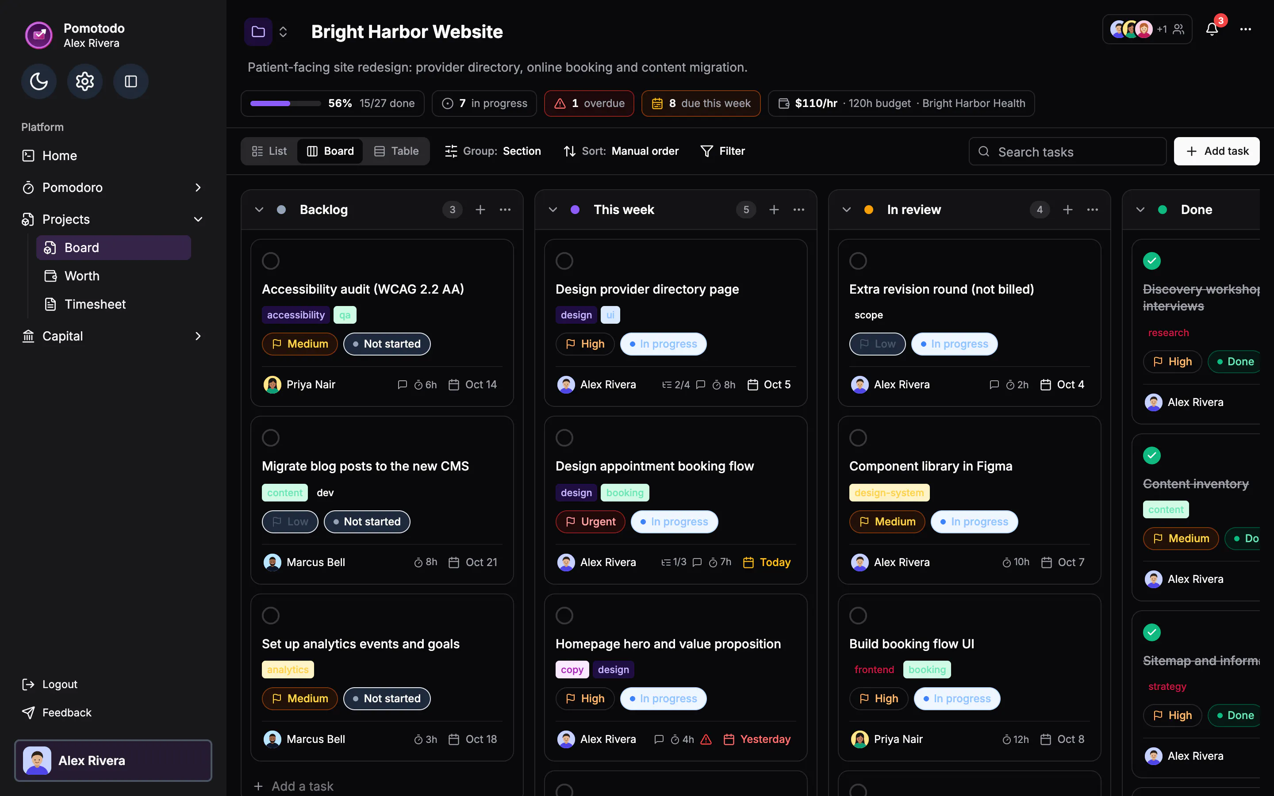This screenshot has width=1274, height=796.
Task: Collapse the In review column
Action: tap(847, 210)
